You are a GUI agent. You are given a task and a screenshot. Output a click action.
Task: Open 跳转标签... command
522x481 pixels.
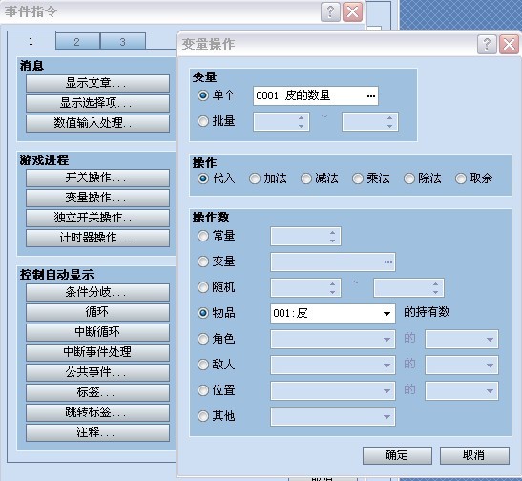click(x=97, y=412)
